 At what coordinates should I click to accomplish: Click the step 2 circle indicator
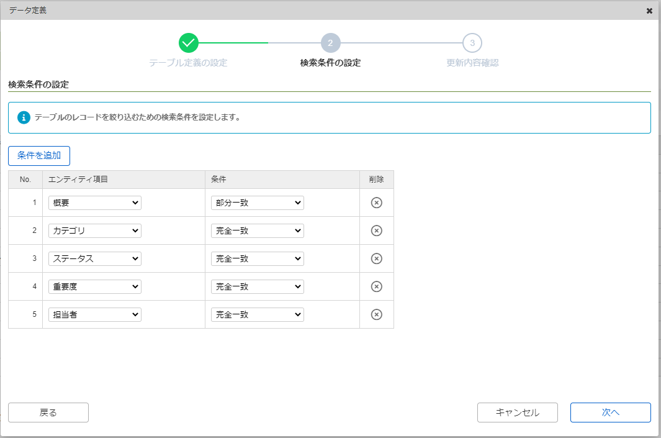330,43
